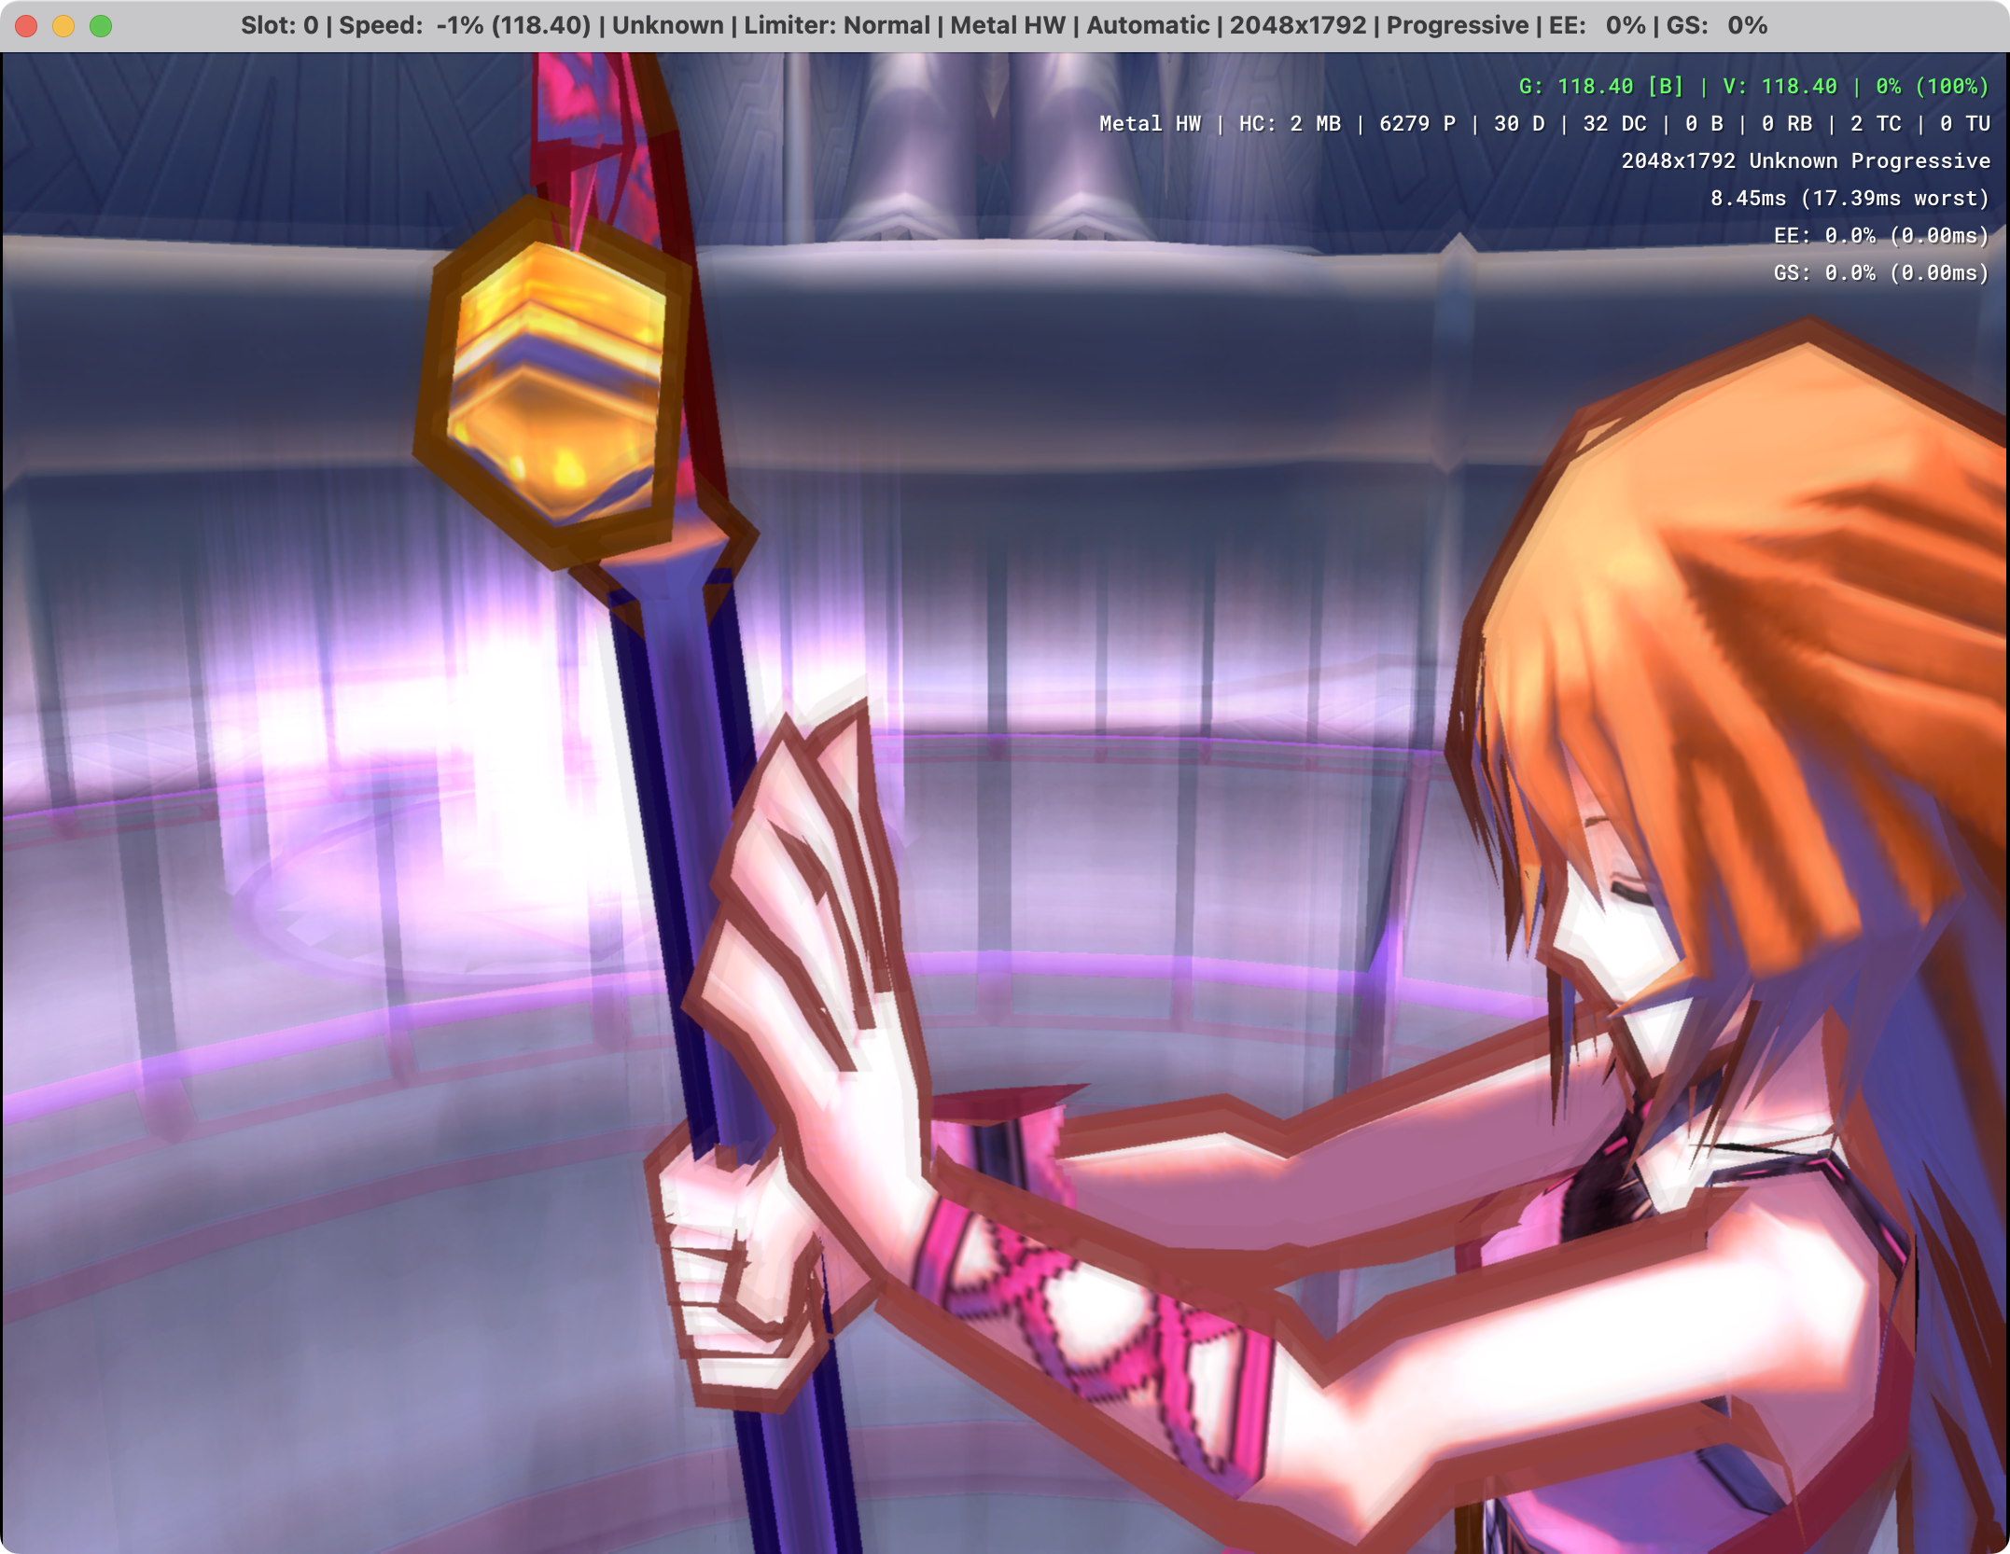Click the red close window button
The image size is (2010, 1554).
[26, 26]
